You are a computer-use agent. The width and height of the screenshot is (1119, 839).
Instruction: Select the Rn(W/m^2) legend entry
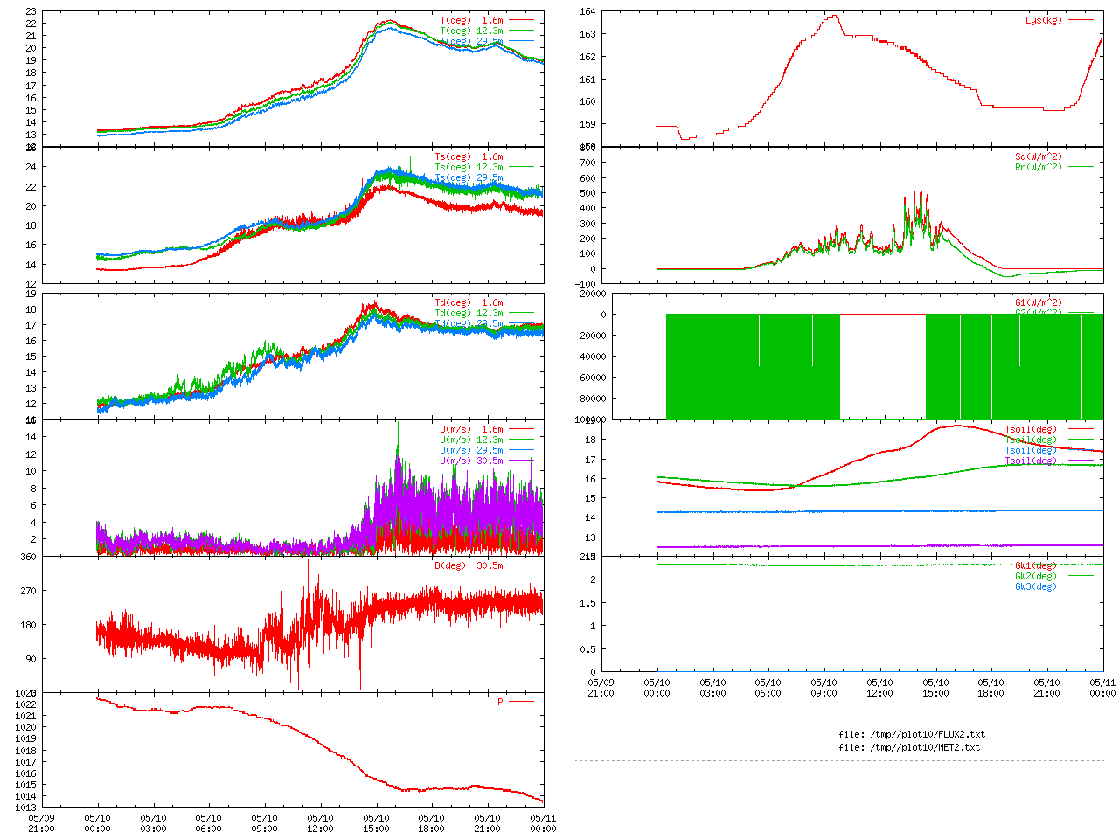coord(1038,167)
